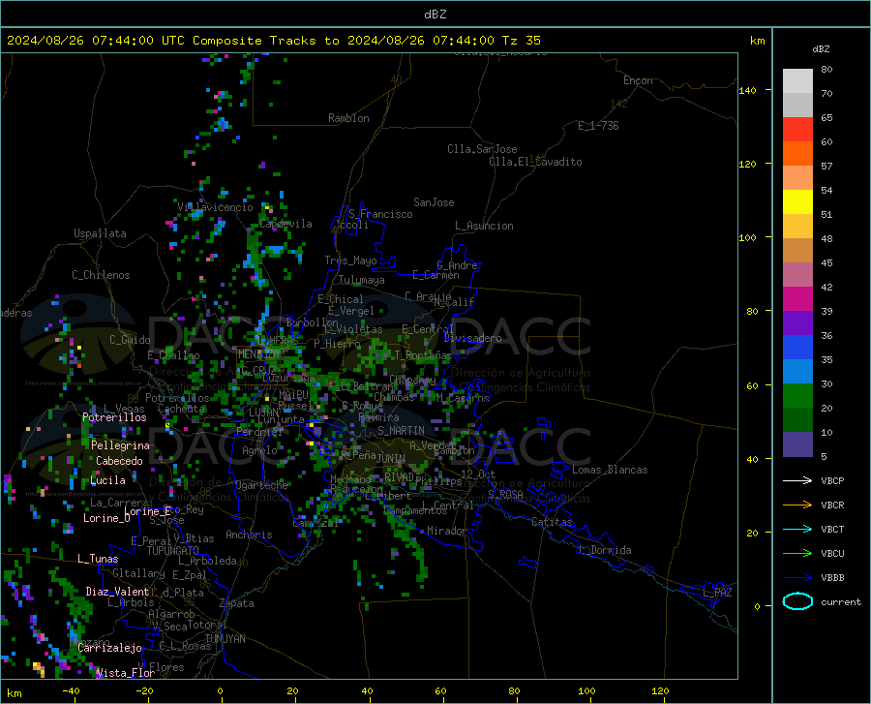Click the 'Capdevila' map label
This screenshot has height=704, width=871.
tap(285, 224)
